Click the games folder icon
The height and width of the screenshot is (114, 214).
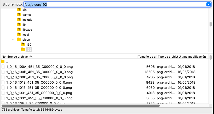tap(19, 15)
